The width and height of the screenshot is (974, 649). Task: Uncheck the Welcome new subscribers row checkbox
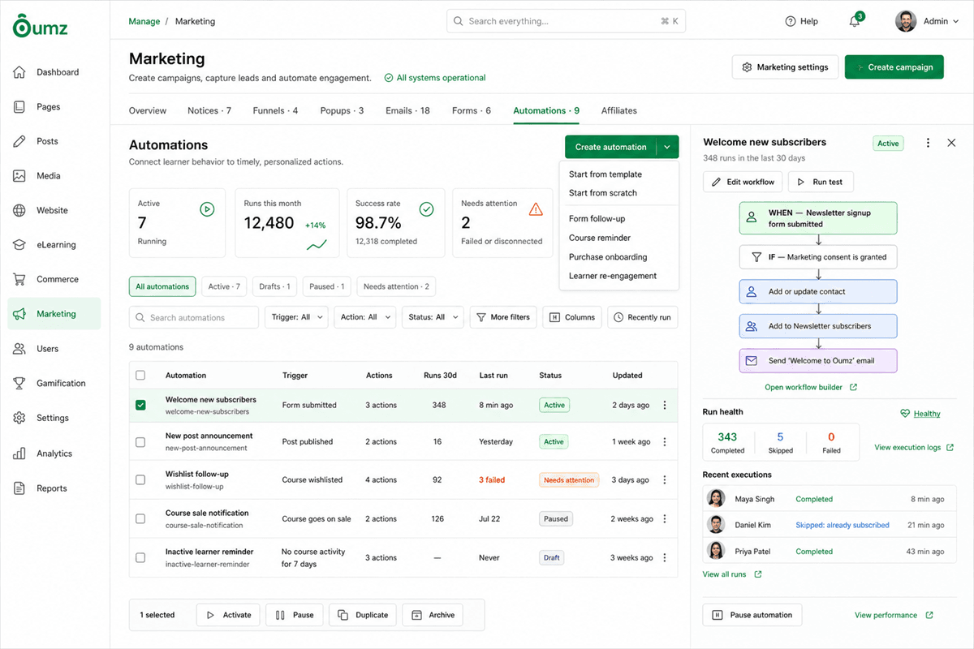click(140, 405)
